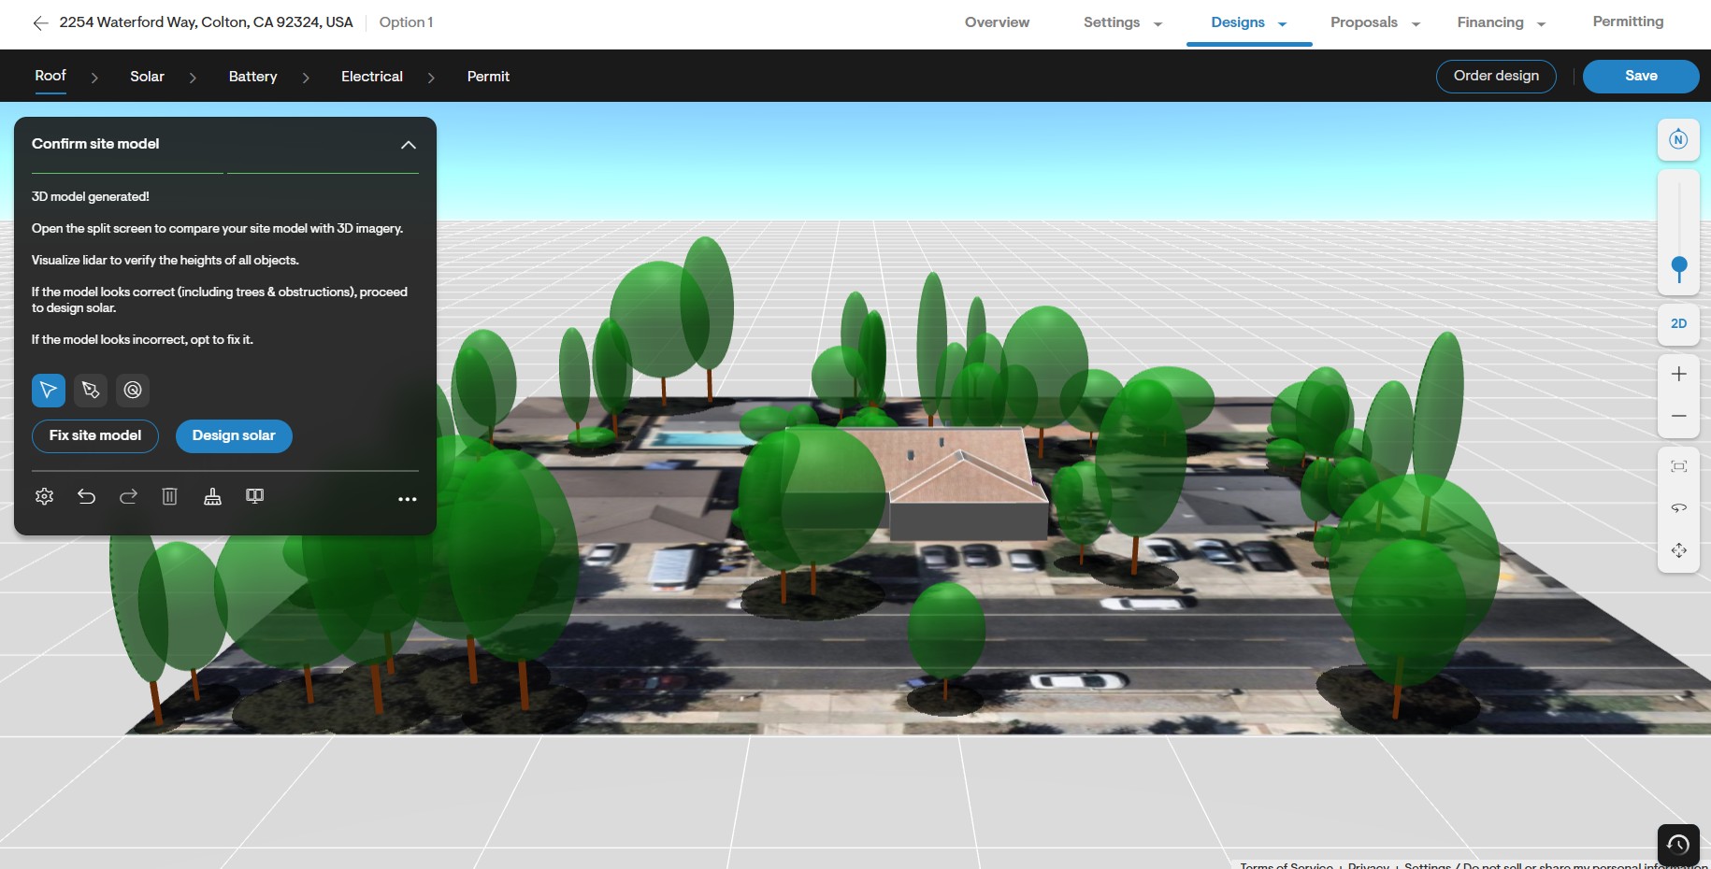Open version history clock icon
This screenshot has width=1711, height=869.
pyautogui.click(x=1678, y=845)
